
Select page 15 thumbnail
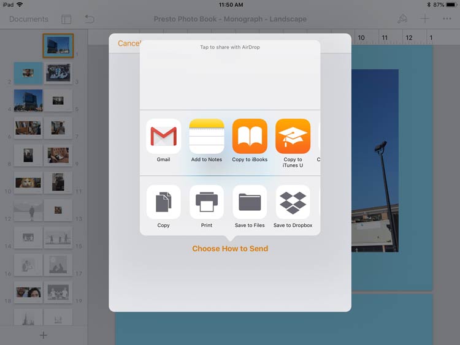[58, 237]
